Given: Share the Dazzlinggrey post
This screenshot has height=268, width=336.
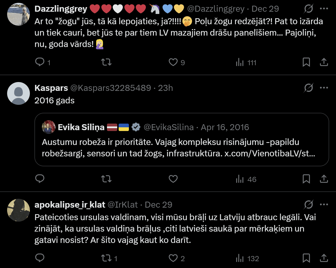Looking at the screenshot, I should (324, 62).
